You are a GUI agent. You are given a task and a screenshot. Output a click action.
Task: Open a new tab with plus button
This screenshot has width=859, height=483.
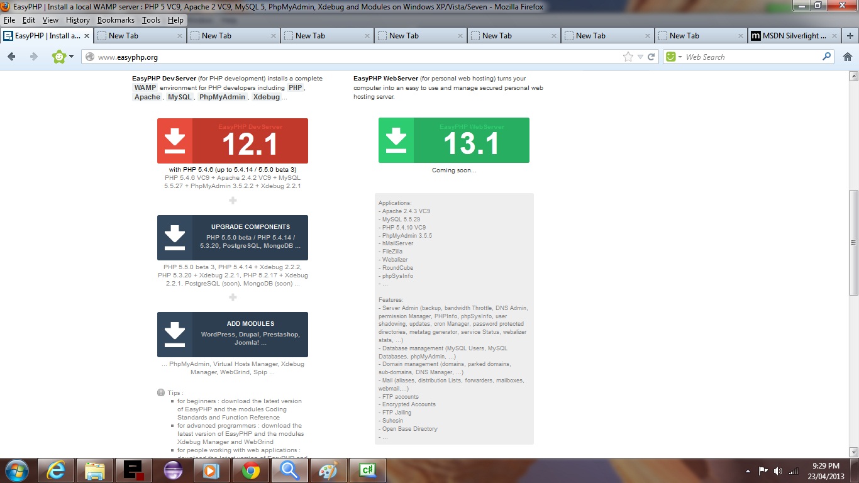pos(851,36)
